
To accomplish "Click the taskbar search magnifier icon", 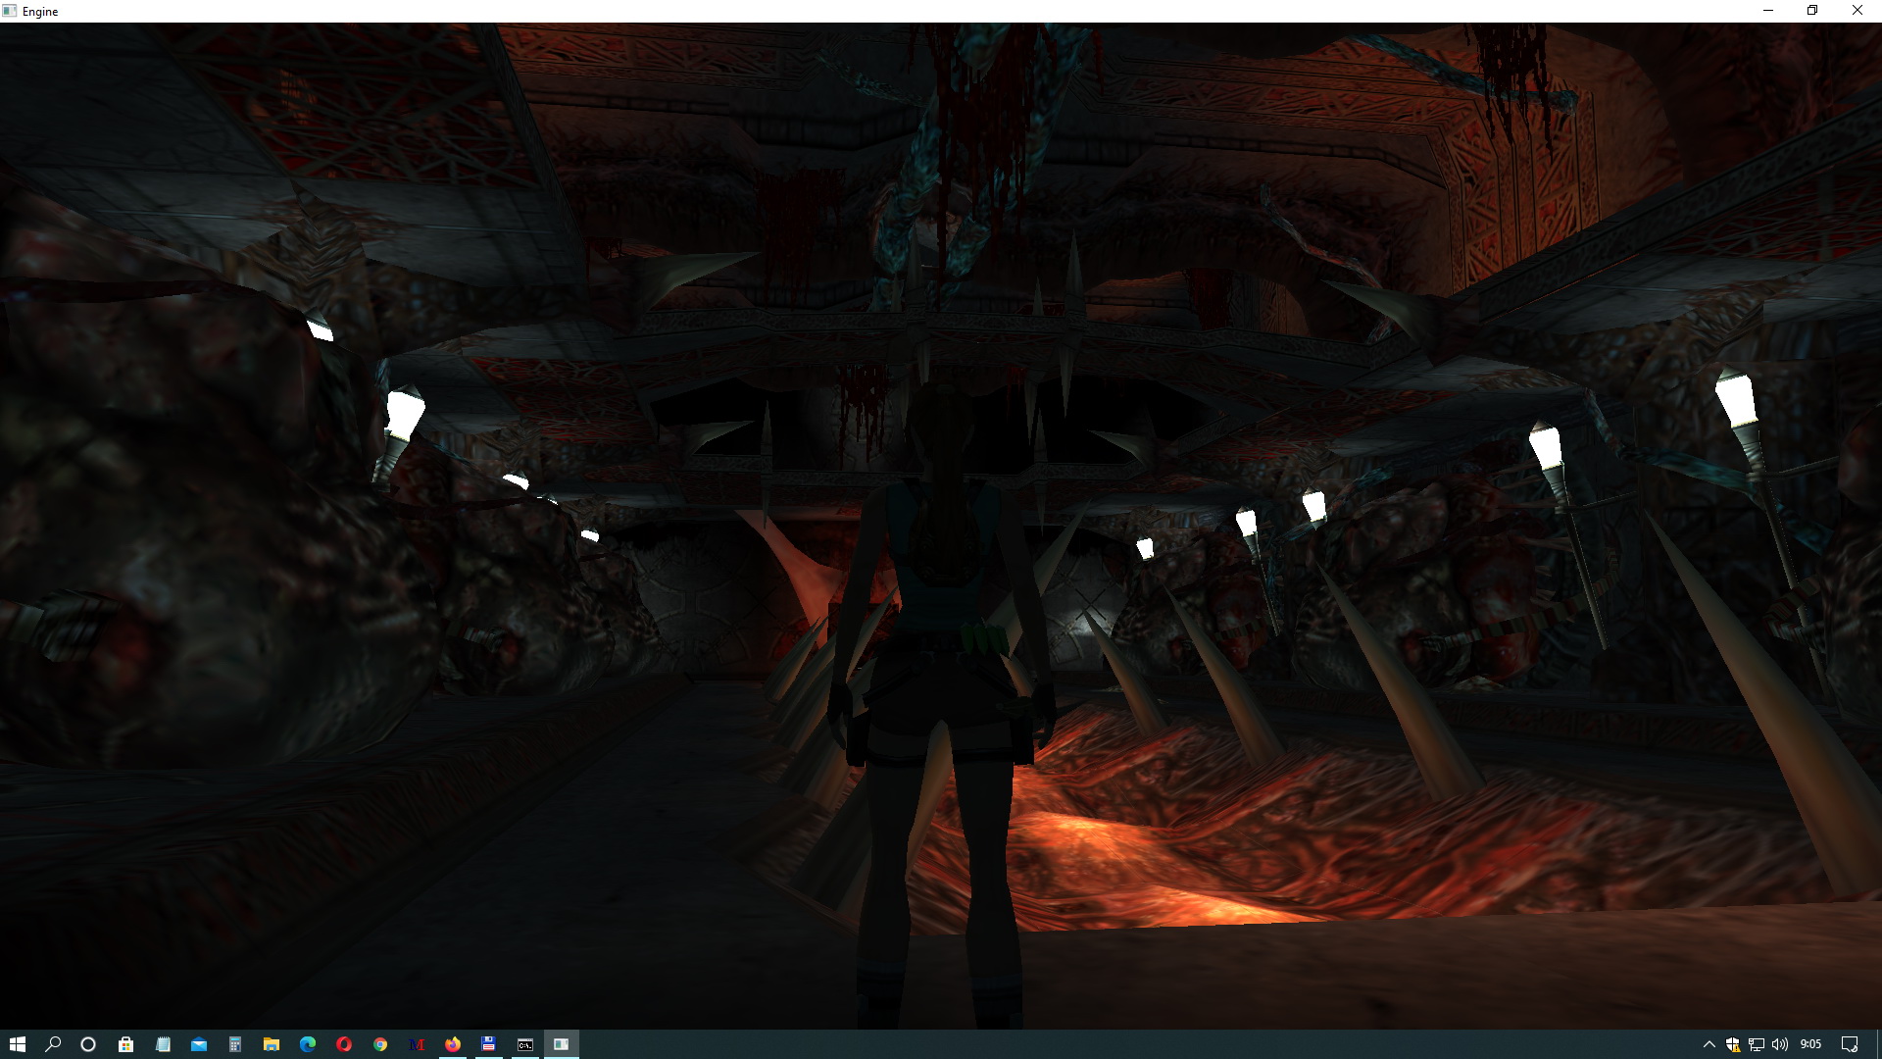I will coord(53,1044).
